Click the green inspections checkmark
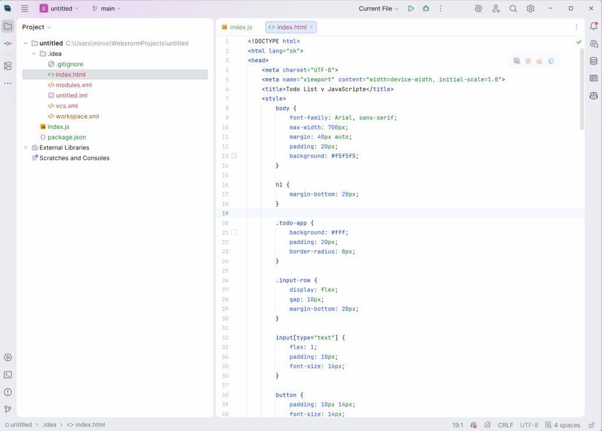 tap(579, 42)
